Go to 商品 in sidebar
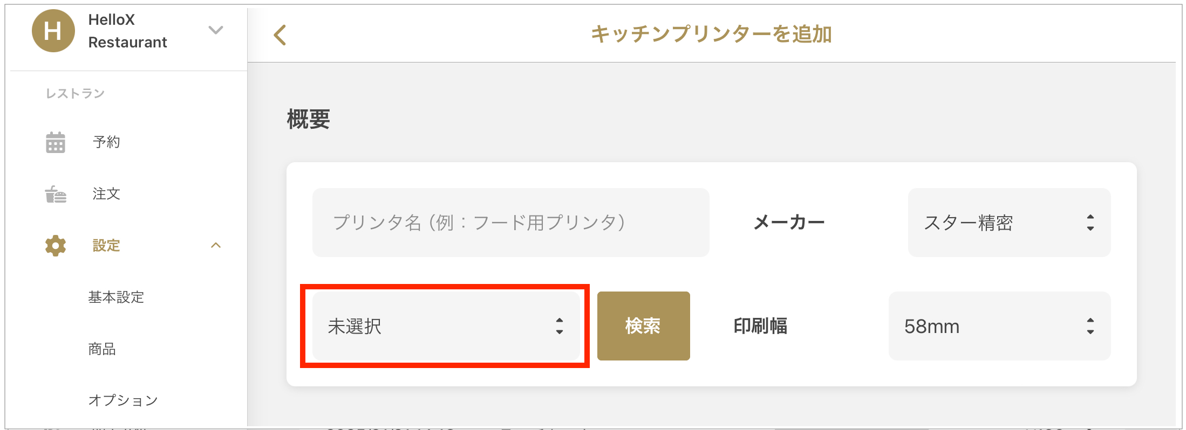Screen dimensions: 1186x430 tap(102, 349)
